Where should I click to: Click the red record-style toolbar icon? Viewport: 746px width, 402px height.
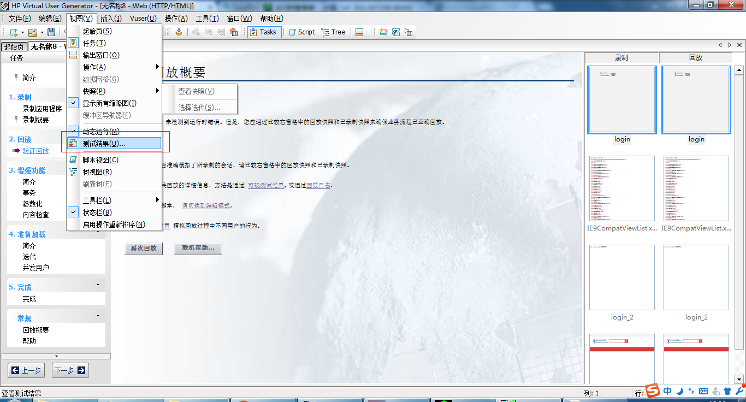[234, 32]
